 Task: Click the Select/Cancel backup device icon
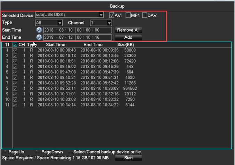(71, 152)
